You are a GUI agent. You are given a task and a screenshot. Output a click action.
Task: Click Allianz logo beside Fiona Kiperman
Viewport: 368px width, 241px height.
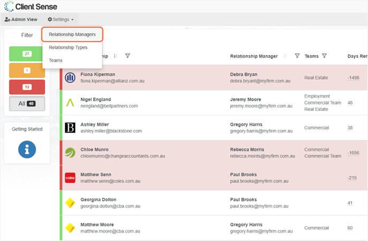[70, 77]
